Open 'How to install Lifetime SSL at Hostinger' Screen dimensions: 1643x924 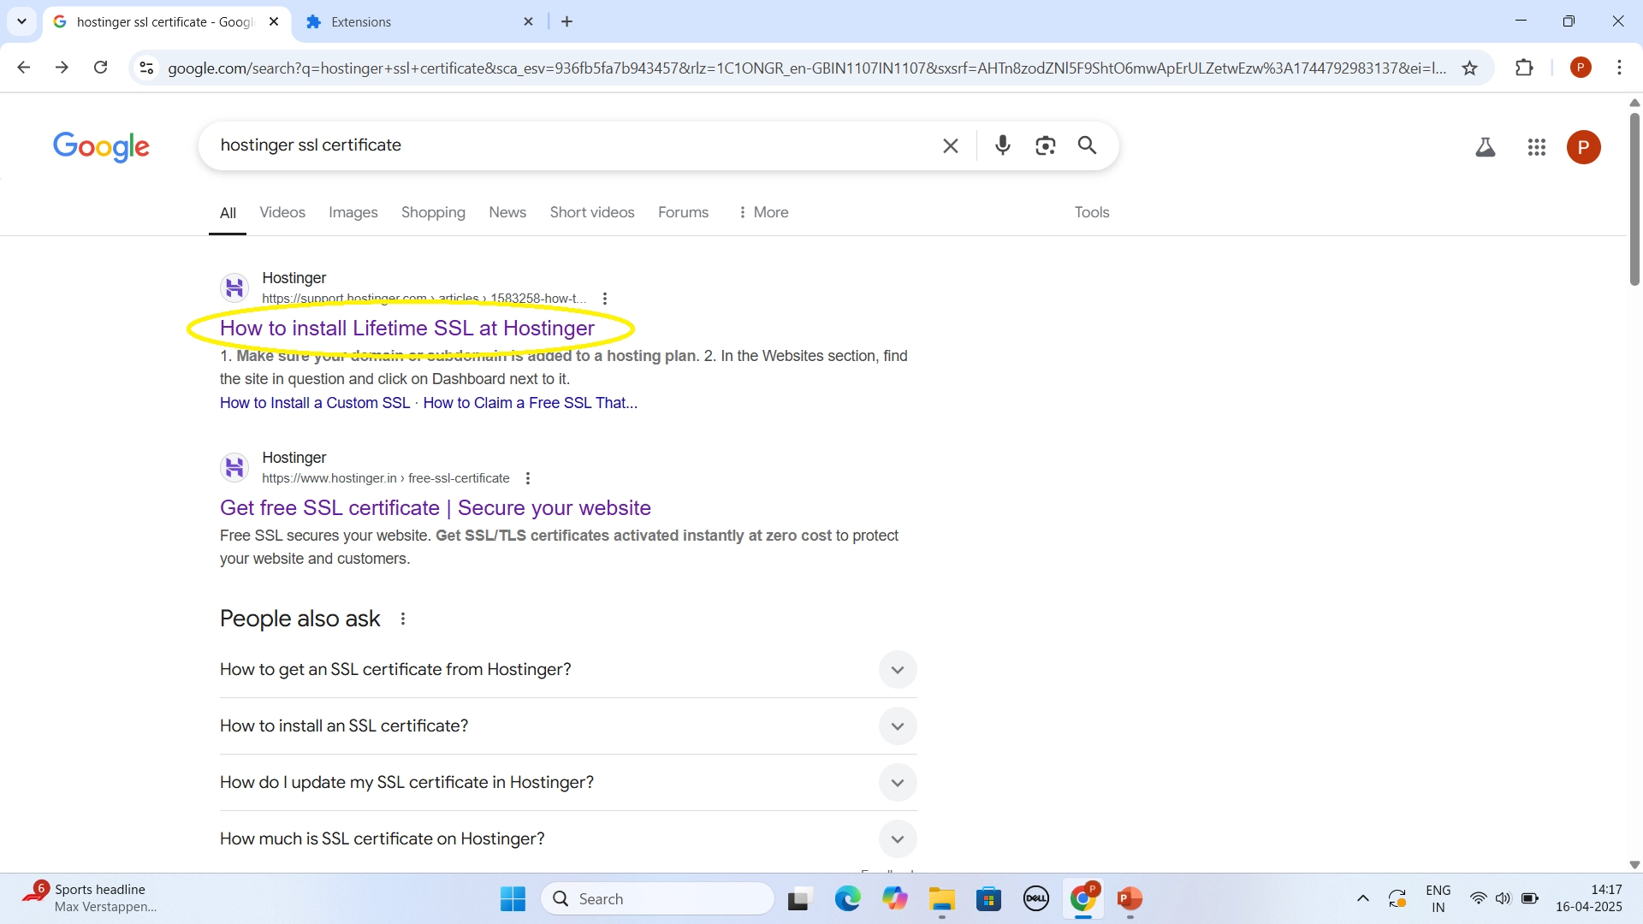(406, 328)
